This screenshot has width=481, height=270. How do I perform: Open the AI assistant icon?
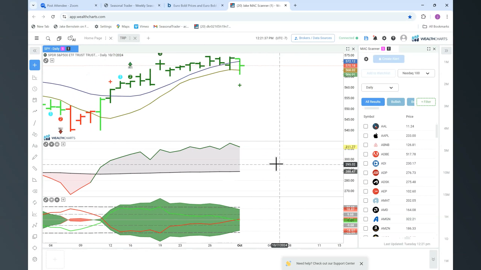[x=72, y=38]
